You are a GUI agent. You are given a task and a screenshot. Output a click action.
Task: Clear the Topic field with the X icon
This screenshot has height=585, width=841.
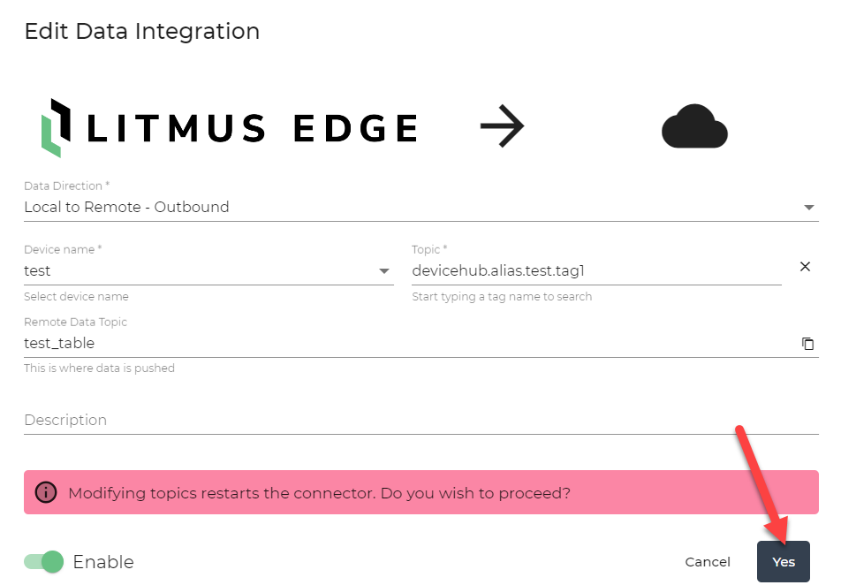(805, 266)
